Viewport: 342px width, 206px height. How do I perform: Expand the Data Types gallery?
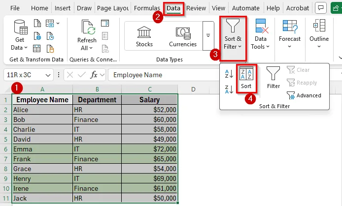208,35
